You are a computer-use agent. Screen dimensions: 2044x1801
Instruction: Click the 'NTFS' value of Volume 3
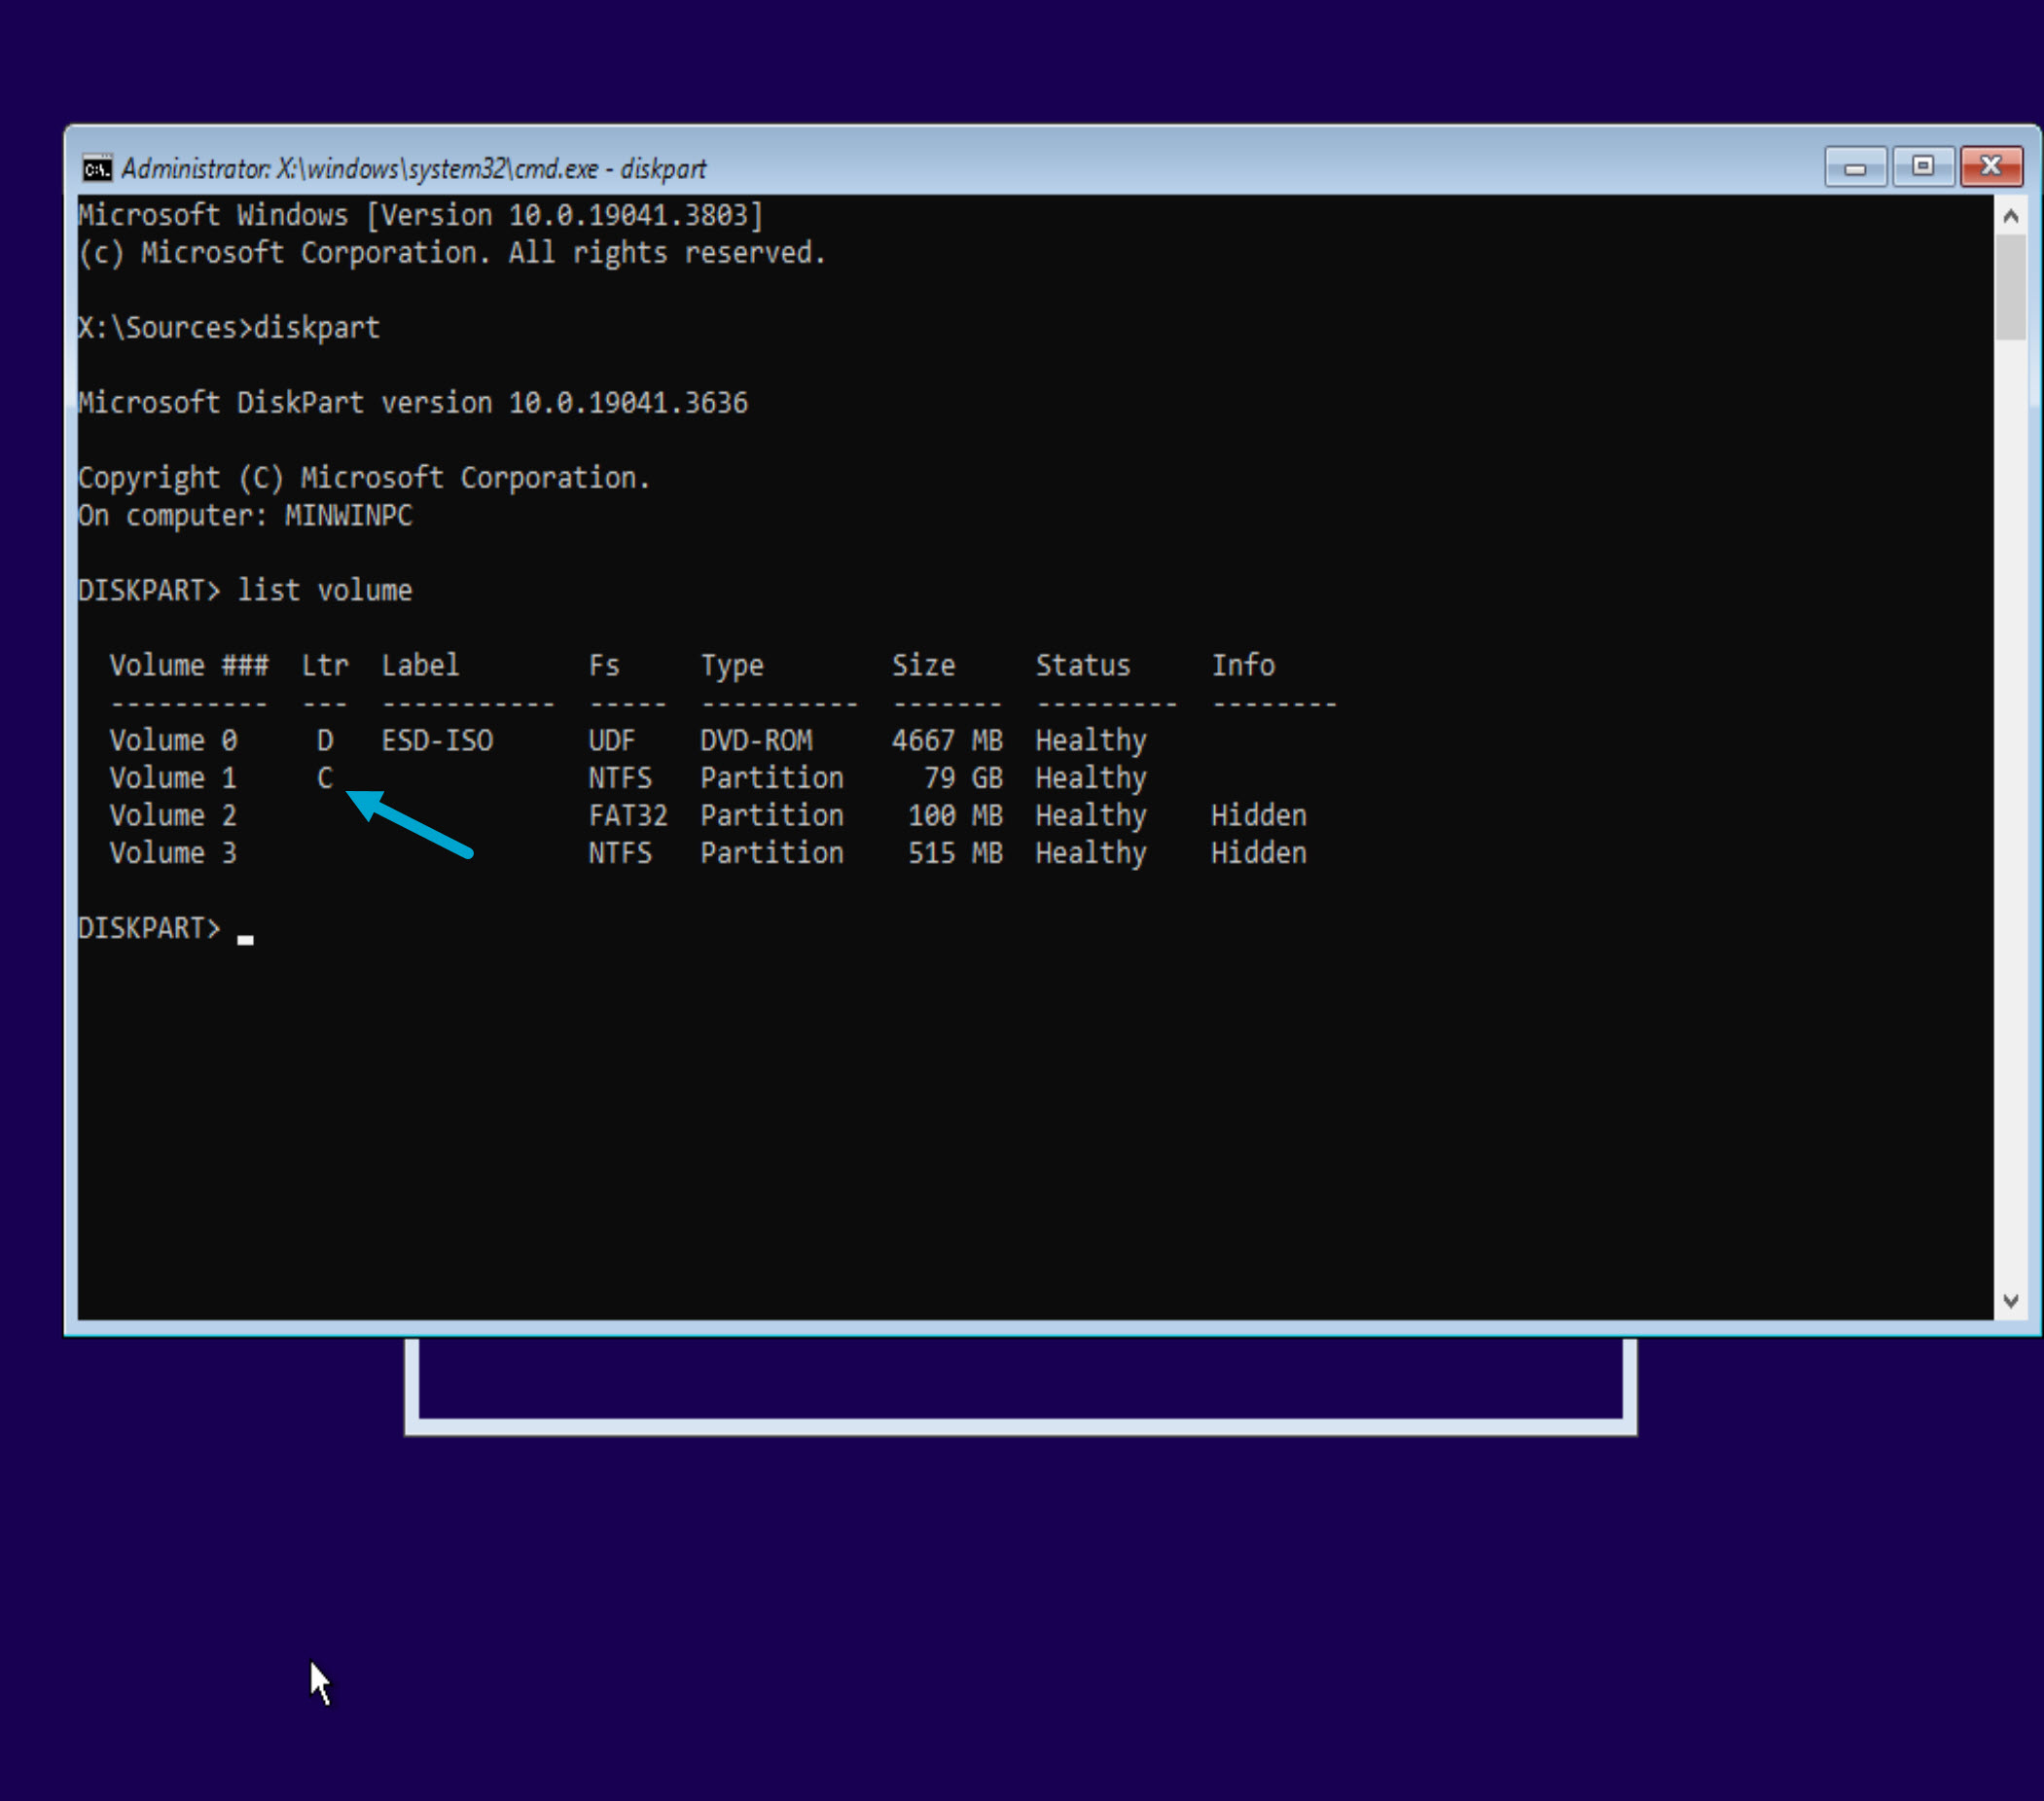coord(620,853)
